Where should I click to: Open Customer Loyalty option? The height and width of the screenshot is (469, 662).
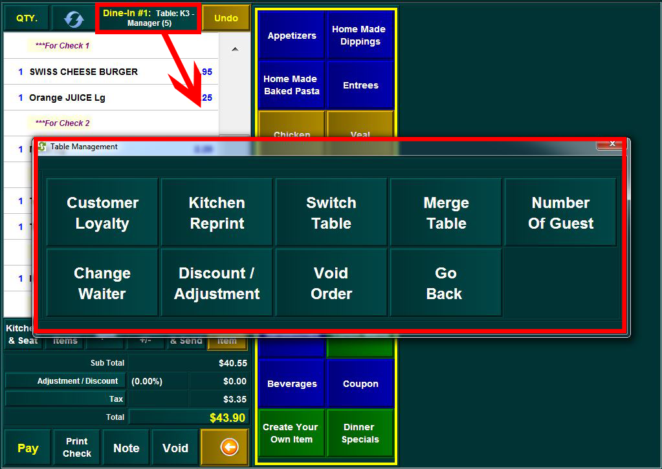tap(102, 213)
